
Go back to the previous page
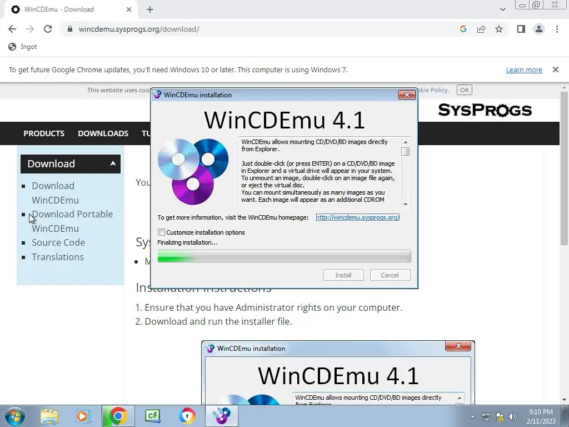(x=12, y=29)
